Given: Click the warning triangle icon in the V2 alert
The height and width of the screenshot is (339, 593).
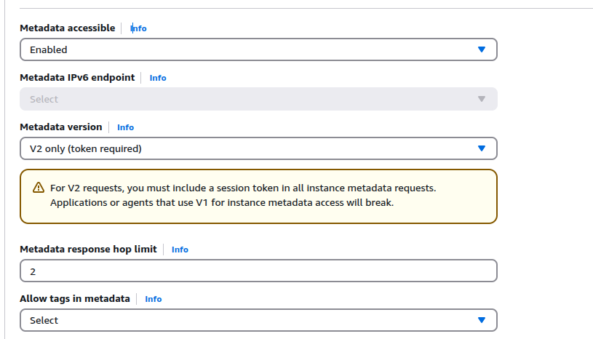Looking at the screenshot, I should coord(38,188).
